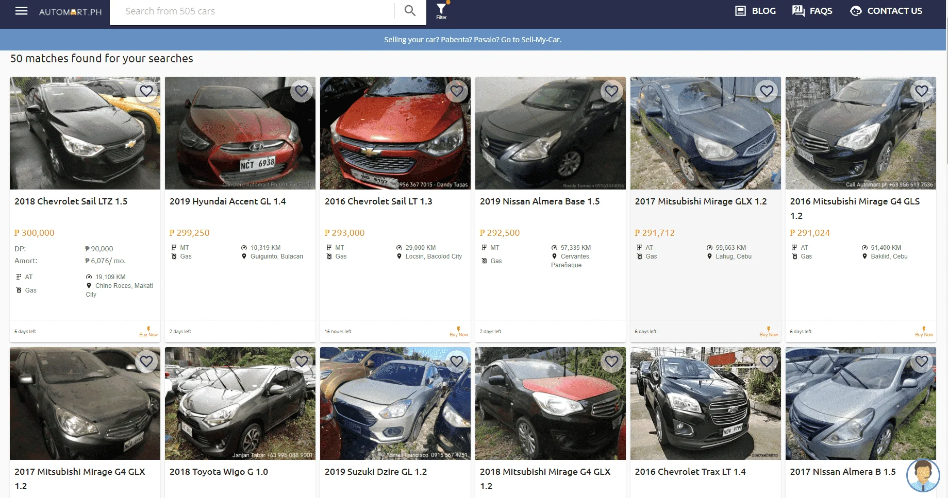This screenshot has height=498, width=948.
Task: Click the search magnifier icon
Action: [x=410, y=11]
